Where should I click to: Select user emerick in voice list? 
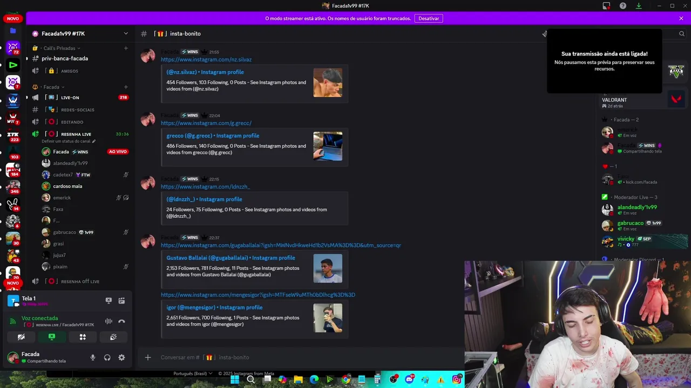pos(62,198)
